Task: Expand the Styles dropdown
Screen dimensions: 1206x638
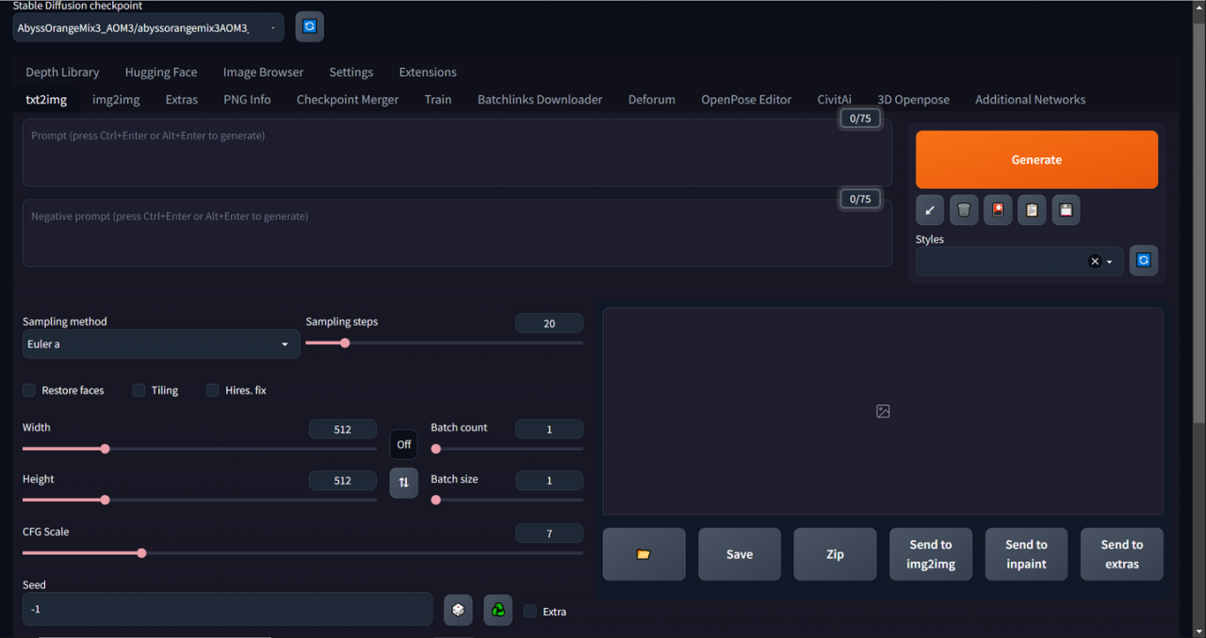Action: tap(1019, 262)
